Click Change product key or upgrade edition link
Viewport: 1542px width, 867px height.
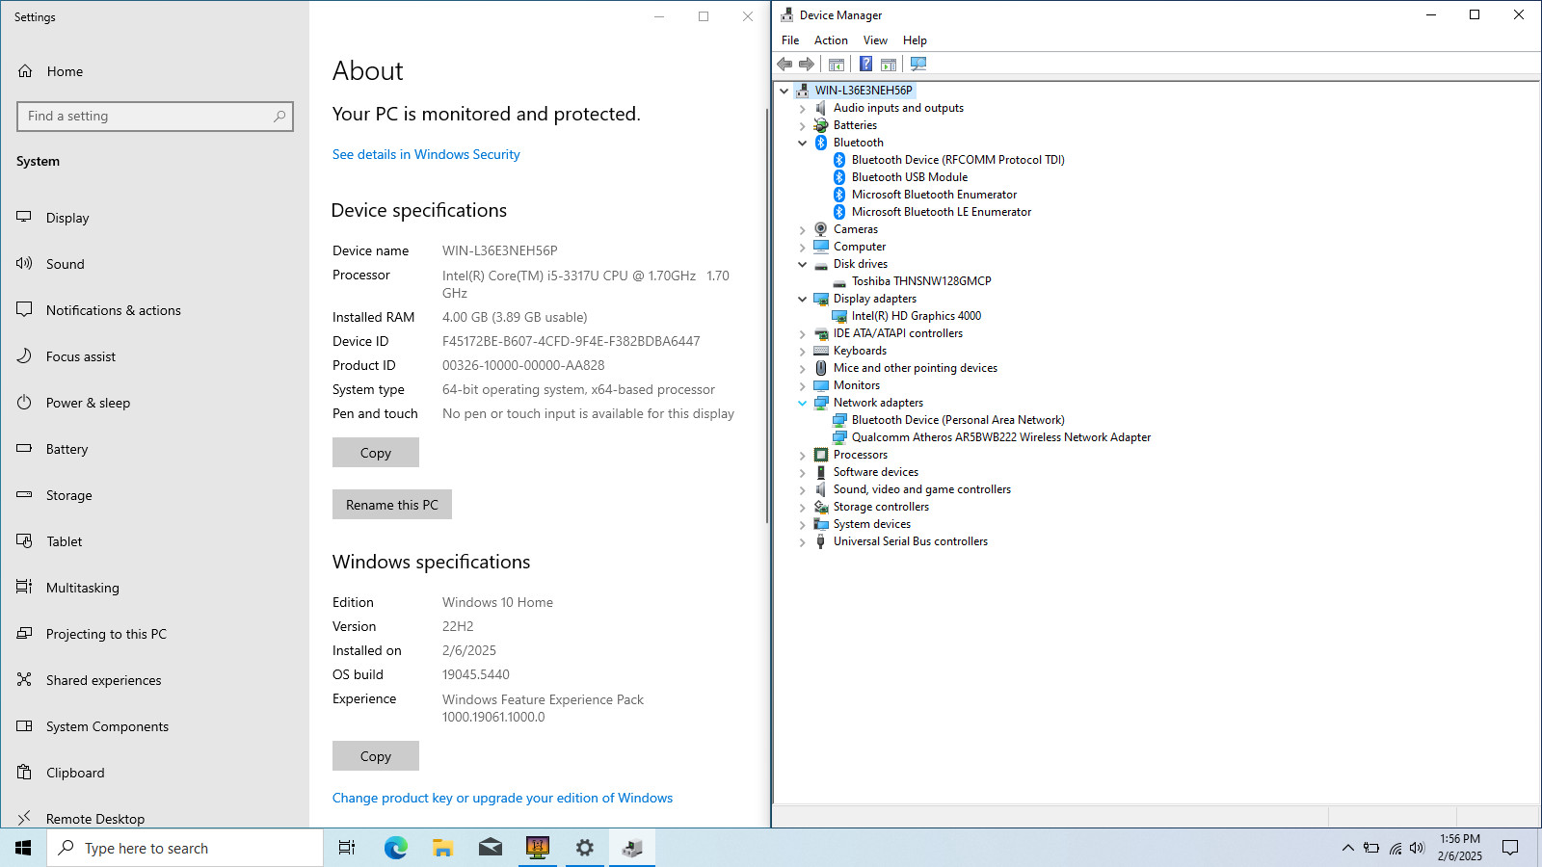502,798
